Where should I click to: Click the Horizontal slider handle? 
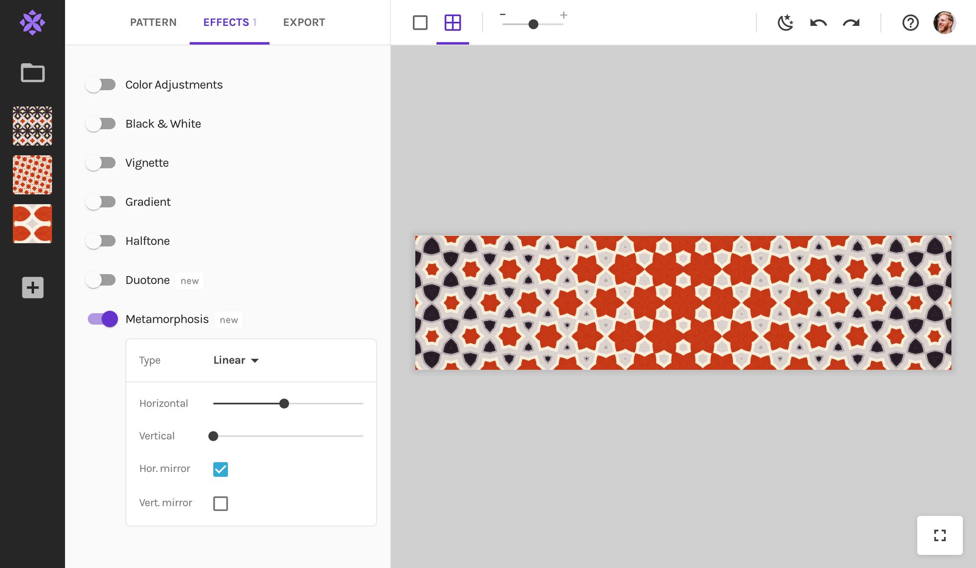(x=284, y=404)
